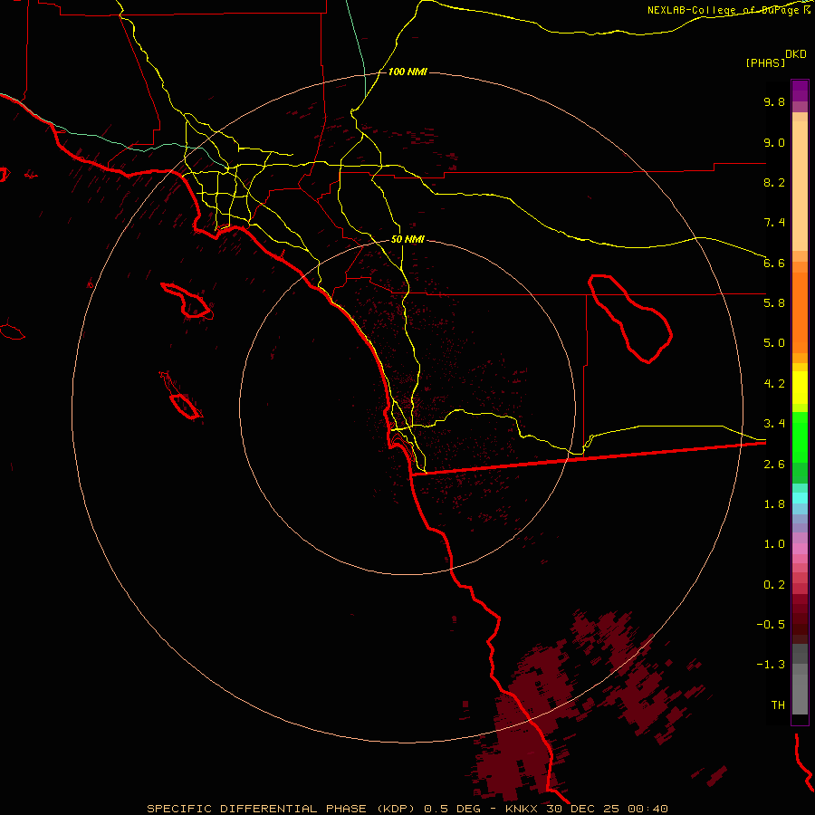This screenshot has width=815, height=815.
Task: Click the 4.2 legend value
Action: point(774,384)
